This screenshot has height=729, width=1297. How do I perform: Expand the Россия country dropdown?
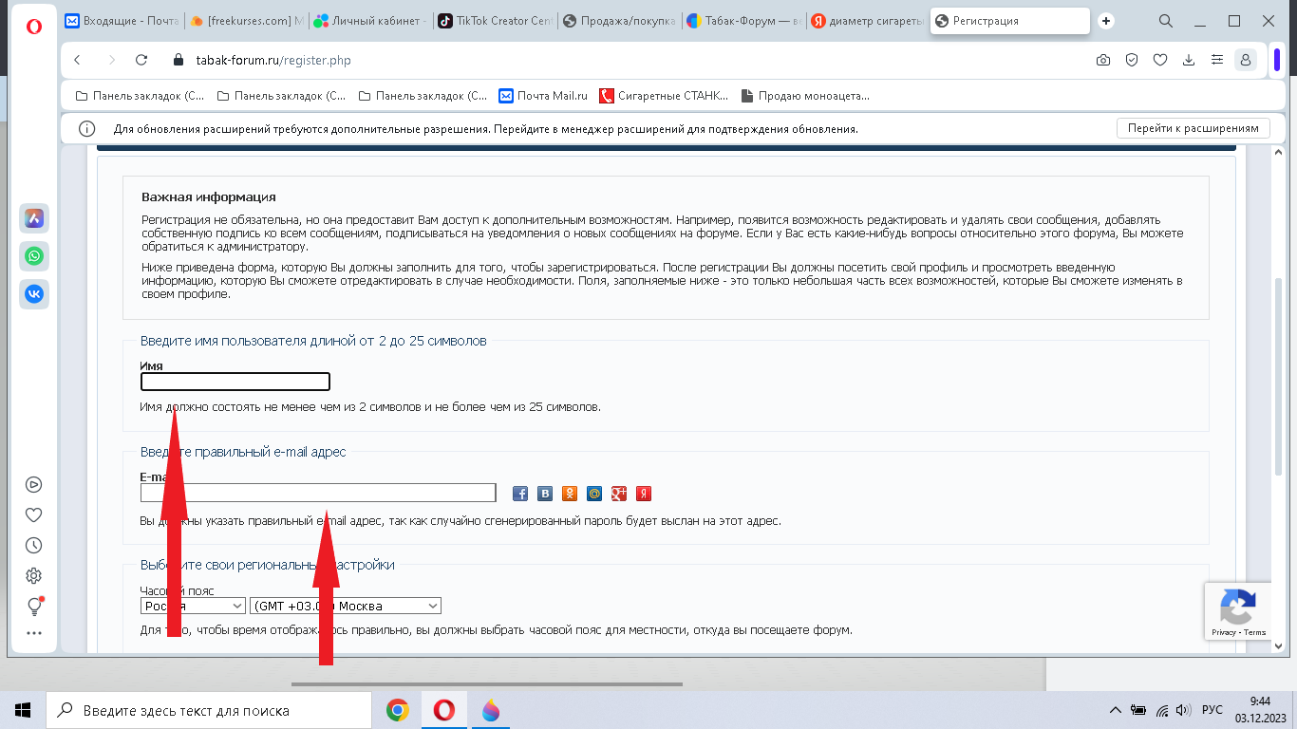pyautogui.click(x=193, y=606)
